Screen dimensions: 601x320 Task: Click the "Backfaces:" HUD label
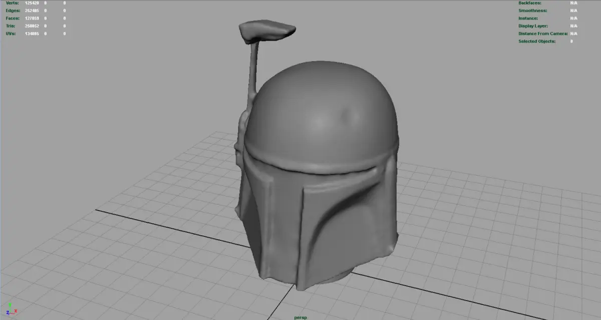coord(530,3)
